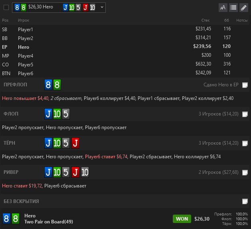
Task: Click the $239,56 stack value
Action: tap(202, 46)
